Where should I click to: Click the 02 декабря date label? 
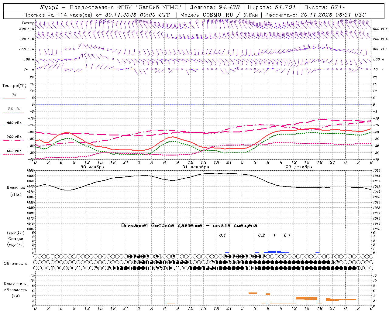[299, 167]
